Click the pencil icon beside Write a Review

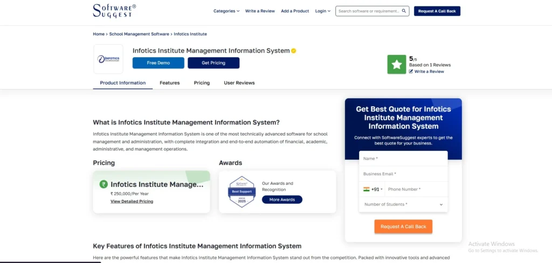[411, 72]
